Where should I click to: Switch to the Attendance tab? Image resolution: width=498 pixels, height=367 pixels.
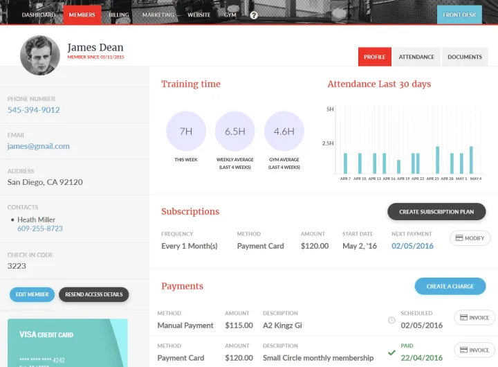coord(416,57)
